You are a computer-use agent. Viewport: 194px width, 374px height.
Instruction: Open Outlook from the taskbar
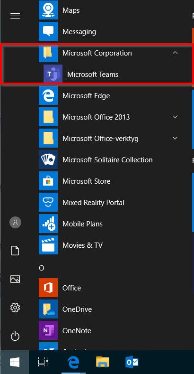click(132, 363)
